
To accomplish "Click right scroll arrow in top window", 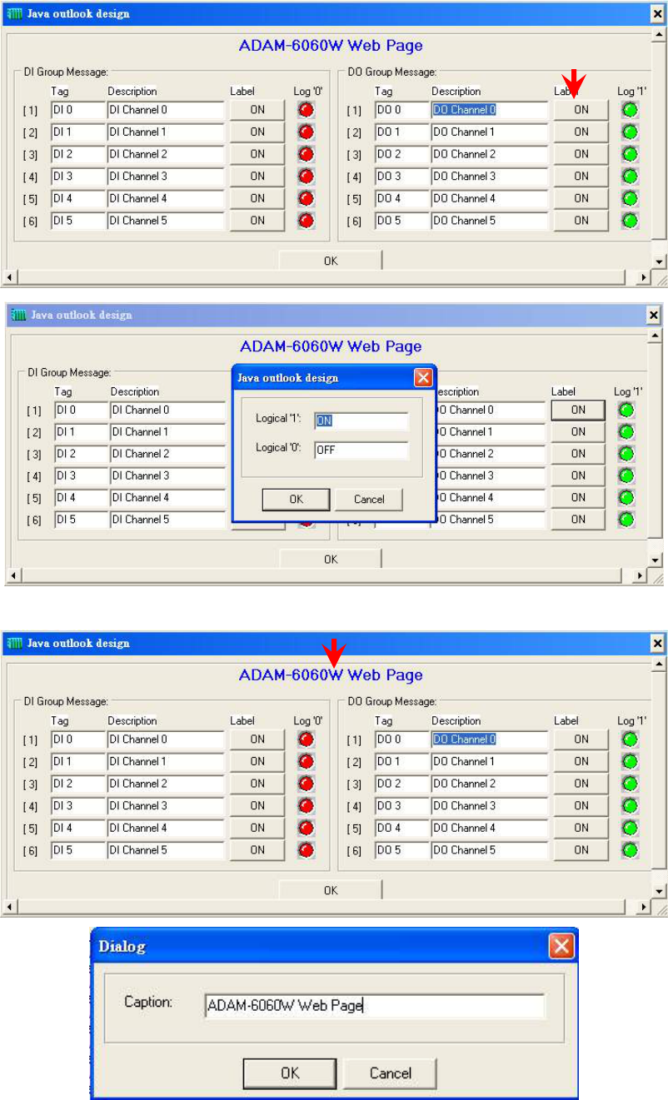I will coord(644,278).
